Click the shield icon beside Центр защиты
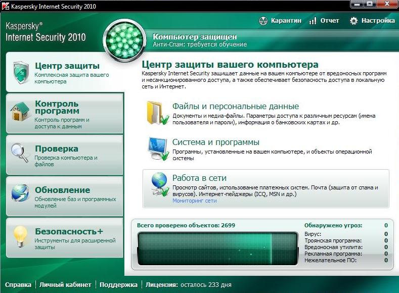The image size is (399, 293). (21, 72)
